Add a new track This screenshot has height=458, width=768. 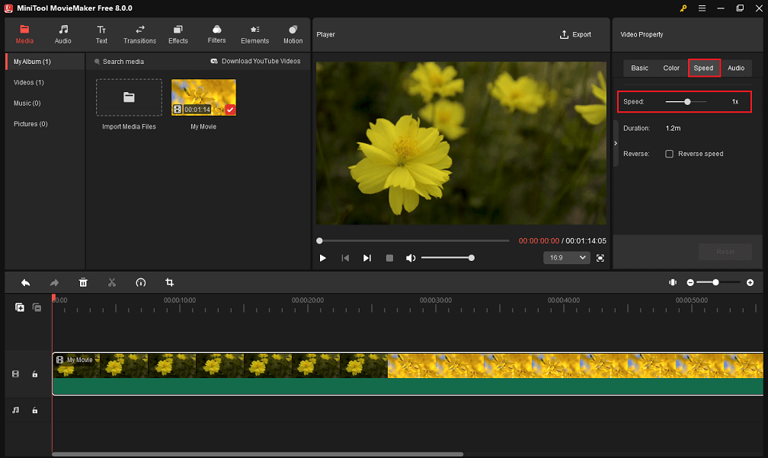[20, 307]
